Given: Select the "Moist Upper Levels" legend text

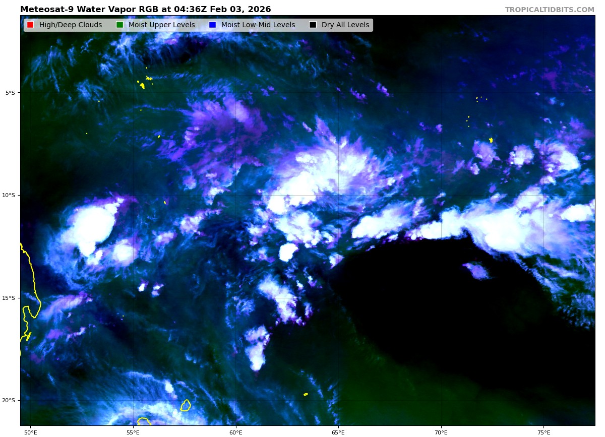Looking at the screenshot, I should point(161,25).
